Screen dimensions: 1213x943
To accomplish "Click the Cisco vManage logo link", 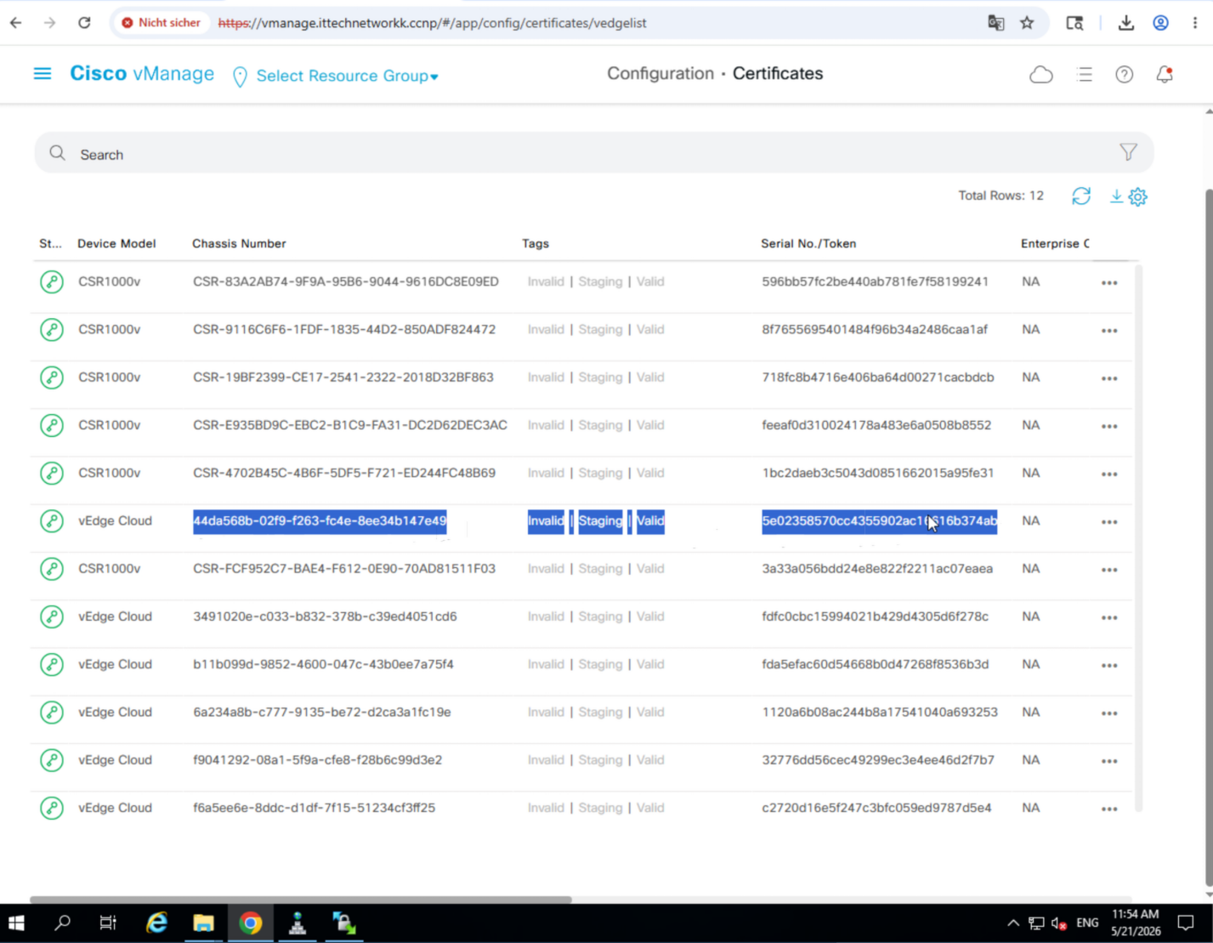I will tap(142, 74).
